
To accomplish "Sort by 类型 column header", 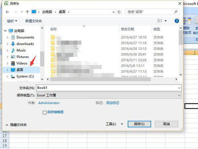I will pyautogui.click(x=157, y=29).
